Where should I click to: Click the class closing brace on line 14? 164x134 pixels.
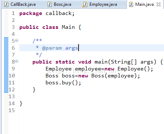coord(21,104)
